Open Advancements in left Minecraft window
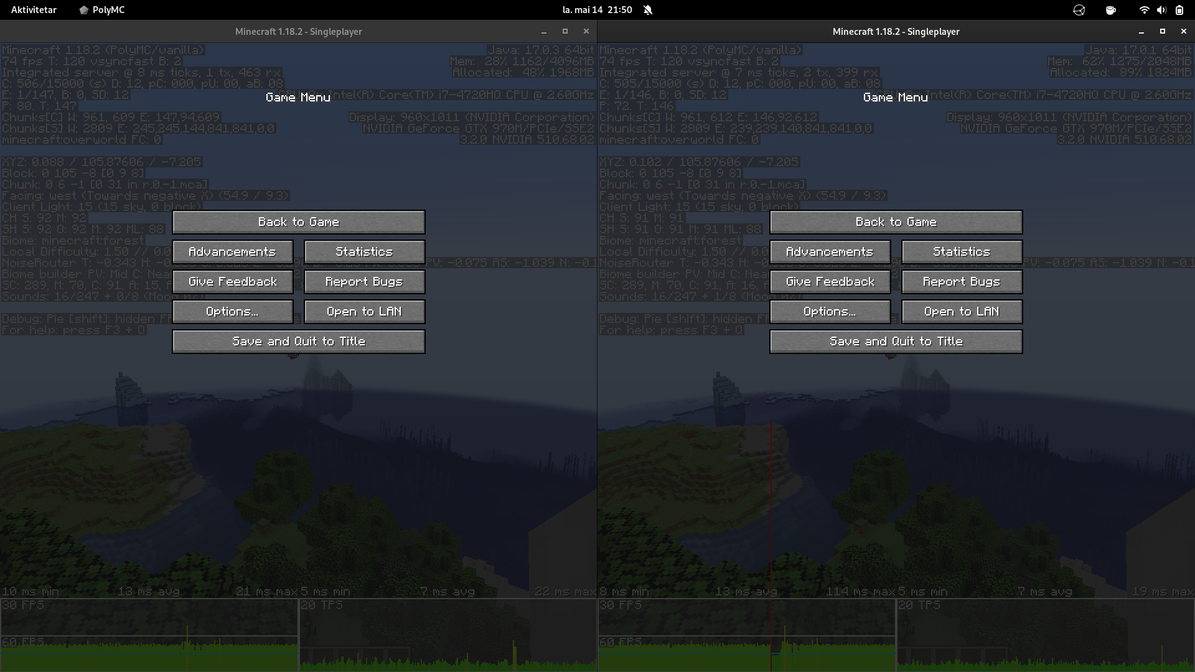 pyautogui.click(x=233, y=252)
